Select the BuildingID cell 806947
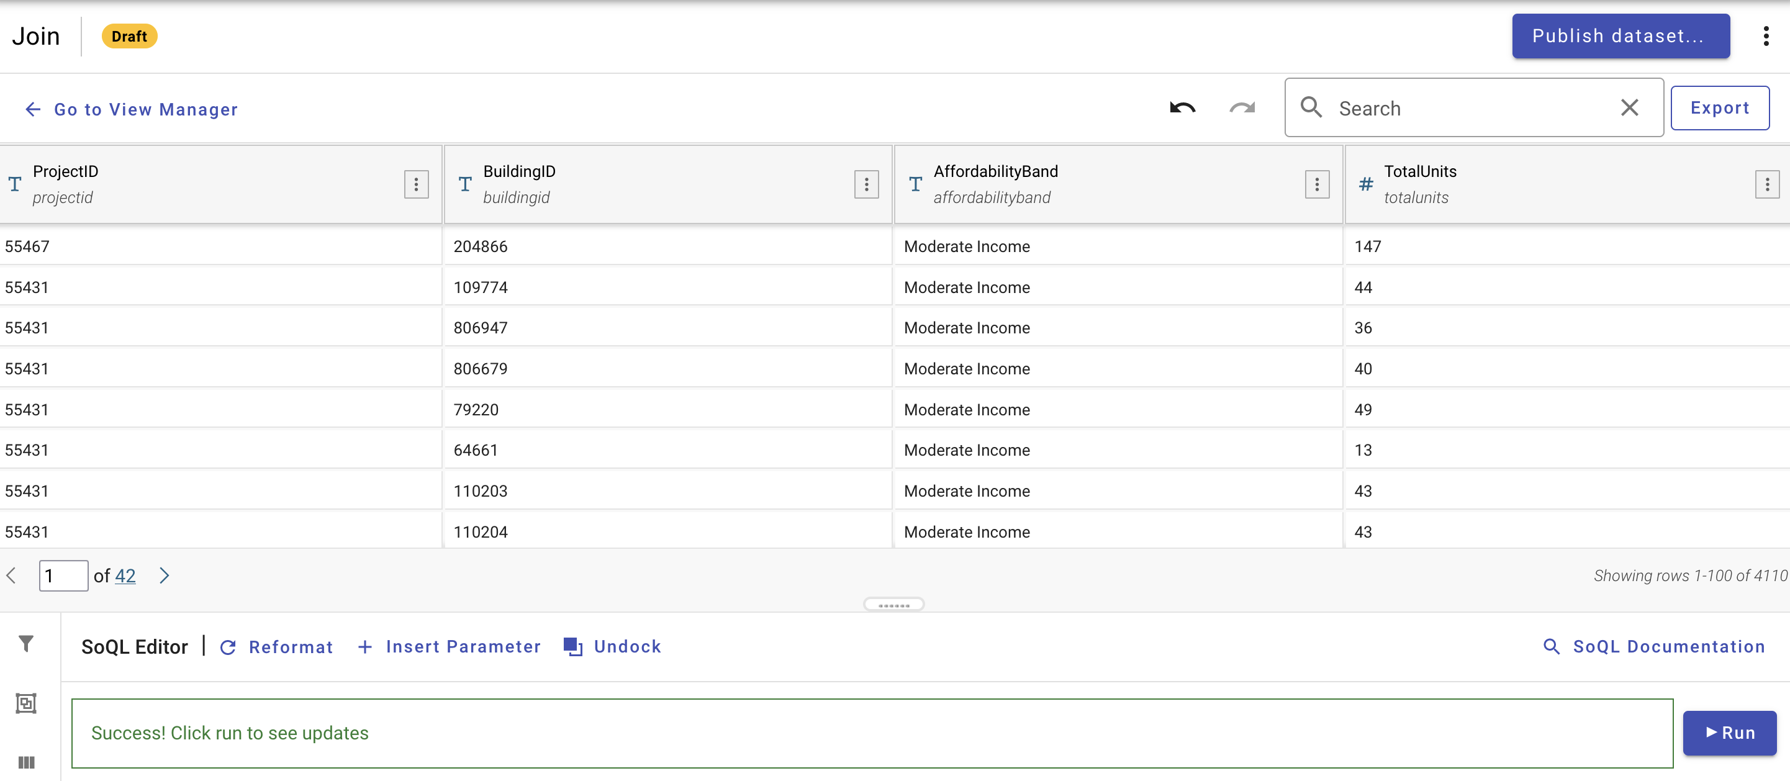This screenshot has height=781, width=1790. (x=668, y=328)
